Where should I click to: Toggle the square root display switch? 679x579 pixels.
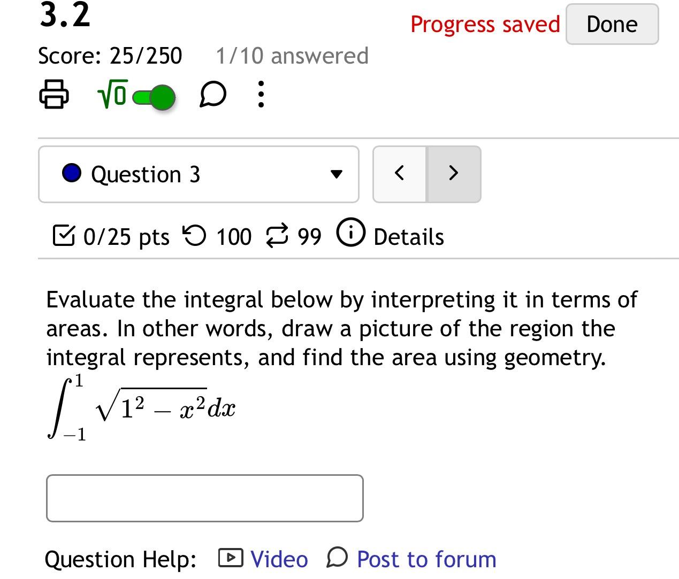pyautogui.click(x=151, y=97)
